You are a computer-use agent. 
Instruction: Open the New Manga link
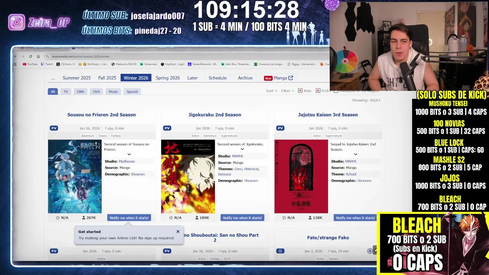[x=279, y=78]
